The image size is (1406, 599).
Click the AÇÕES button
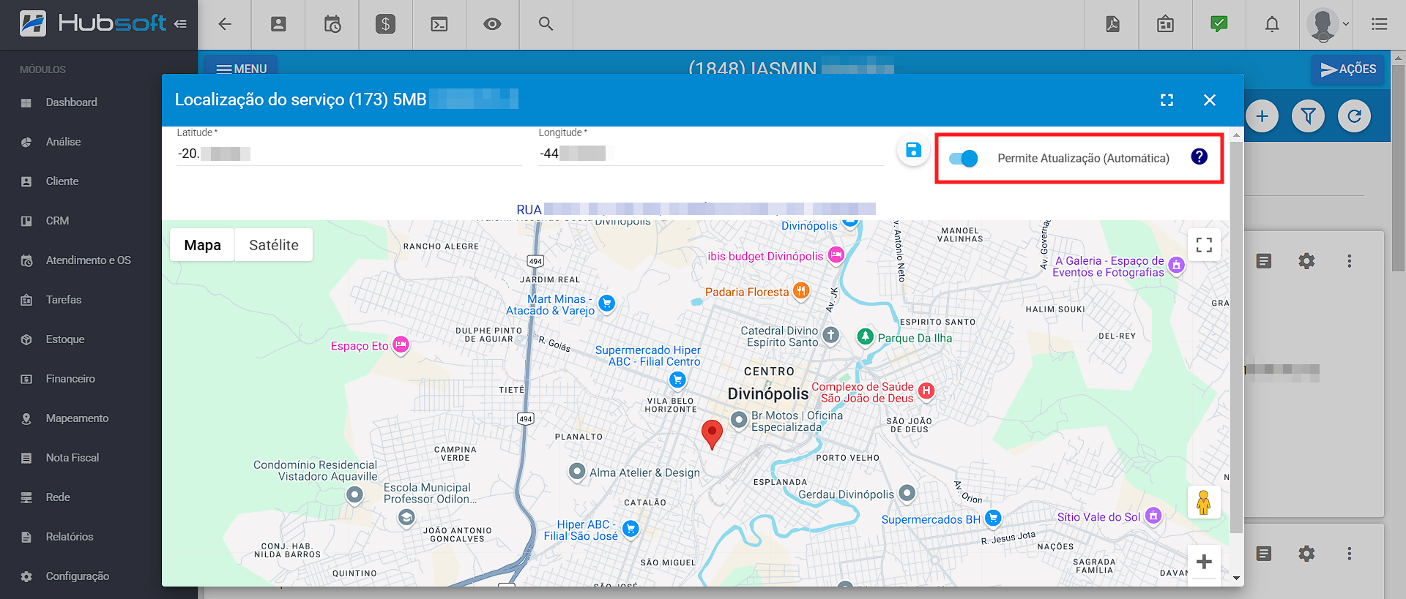click(x=1348, y=69)
